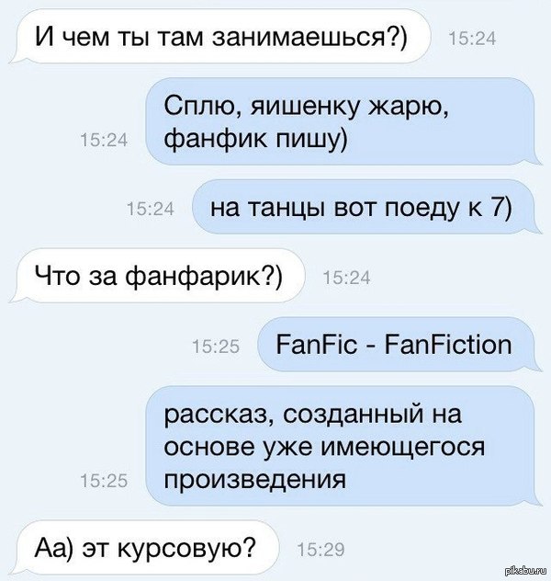Viewport: 551px width, 581px height.
Task: Select the 'рассказ, созданный на основе' message
Action: 344,446
